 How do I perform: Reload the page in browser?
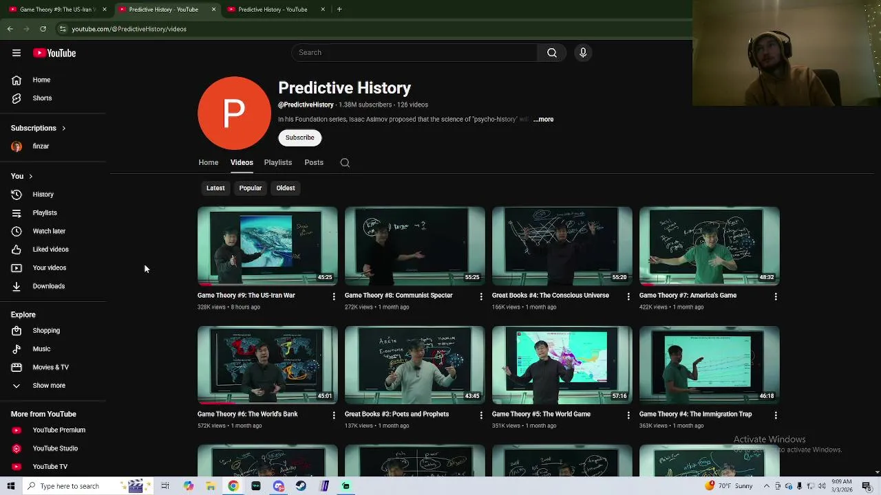coord(43,29)
